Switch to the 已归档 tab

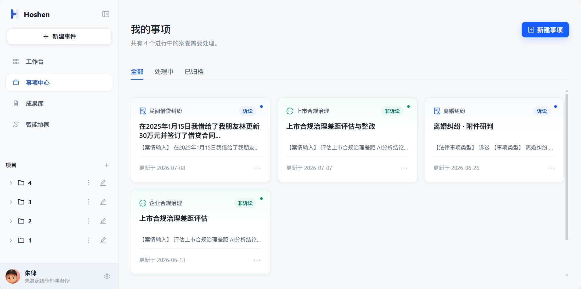[194, 72]
